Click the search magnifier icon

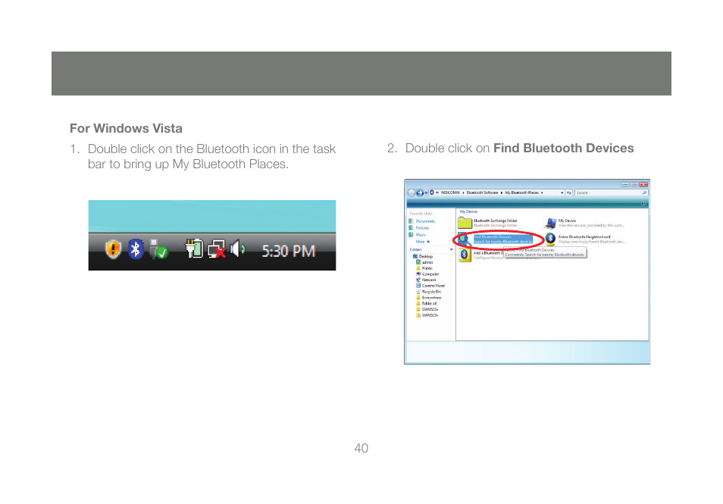click(644, 193)
